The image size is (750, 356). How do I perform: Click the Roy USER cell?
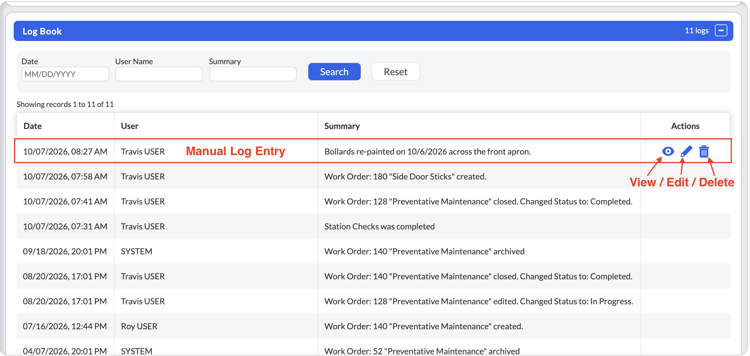[x=139, y=326]
